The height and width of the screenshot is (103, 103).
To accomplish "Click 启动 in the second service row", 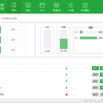I will point(95,75).
